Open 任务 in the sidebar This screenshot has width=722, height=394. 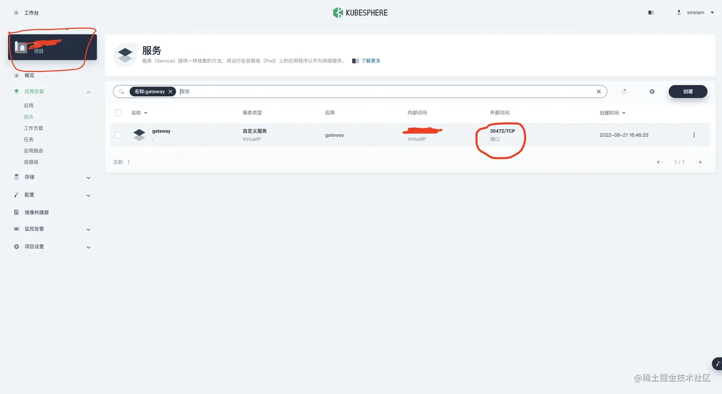29,140
